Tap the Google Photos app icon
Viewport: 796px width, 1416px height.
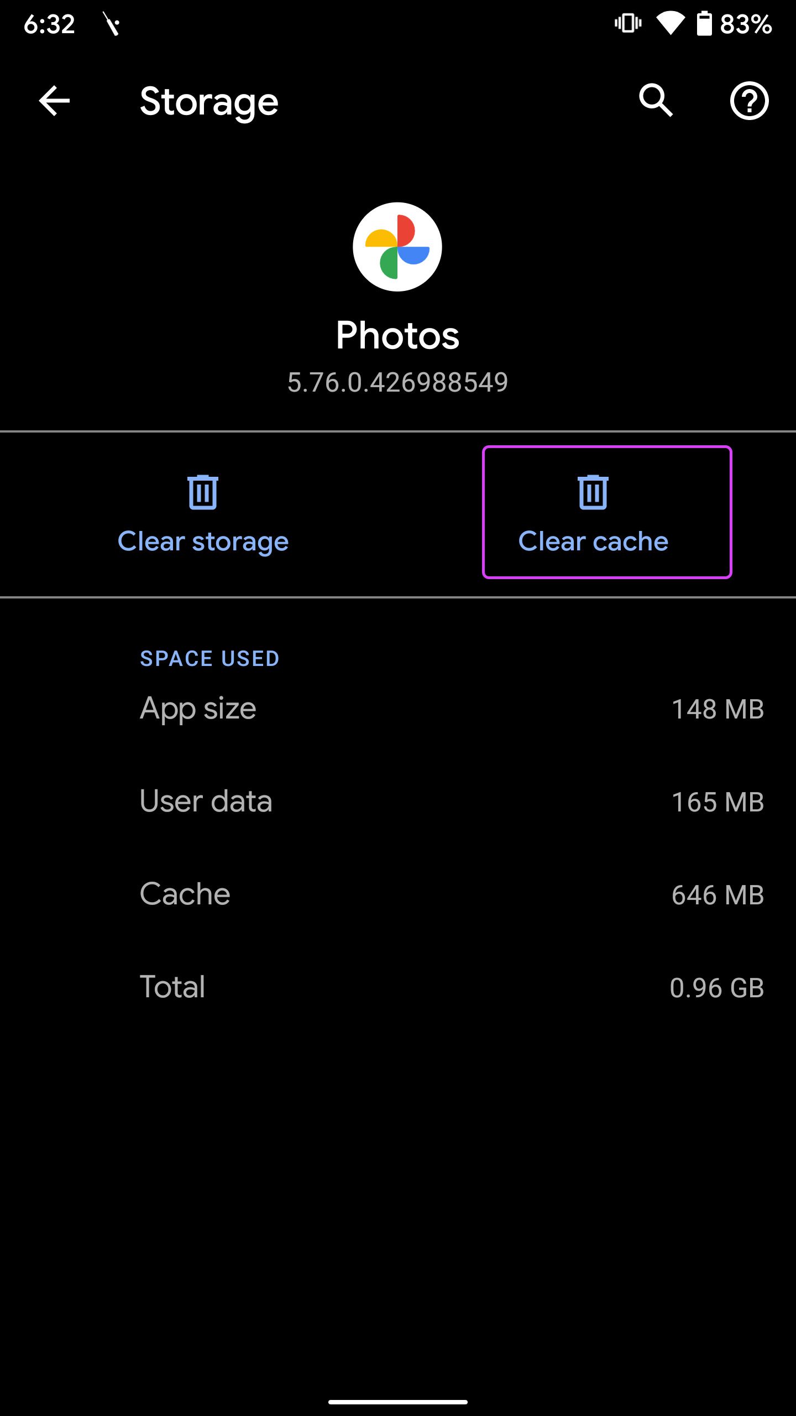397,247
